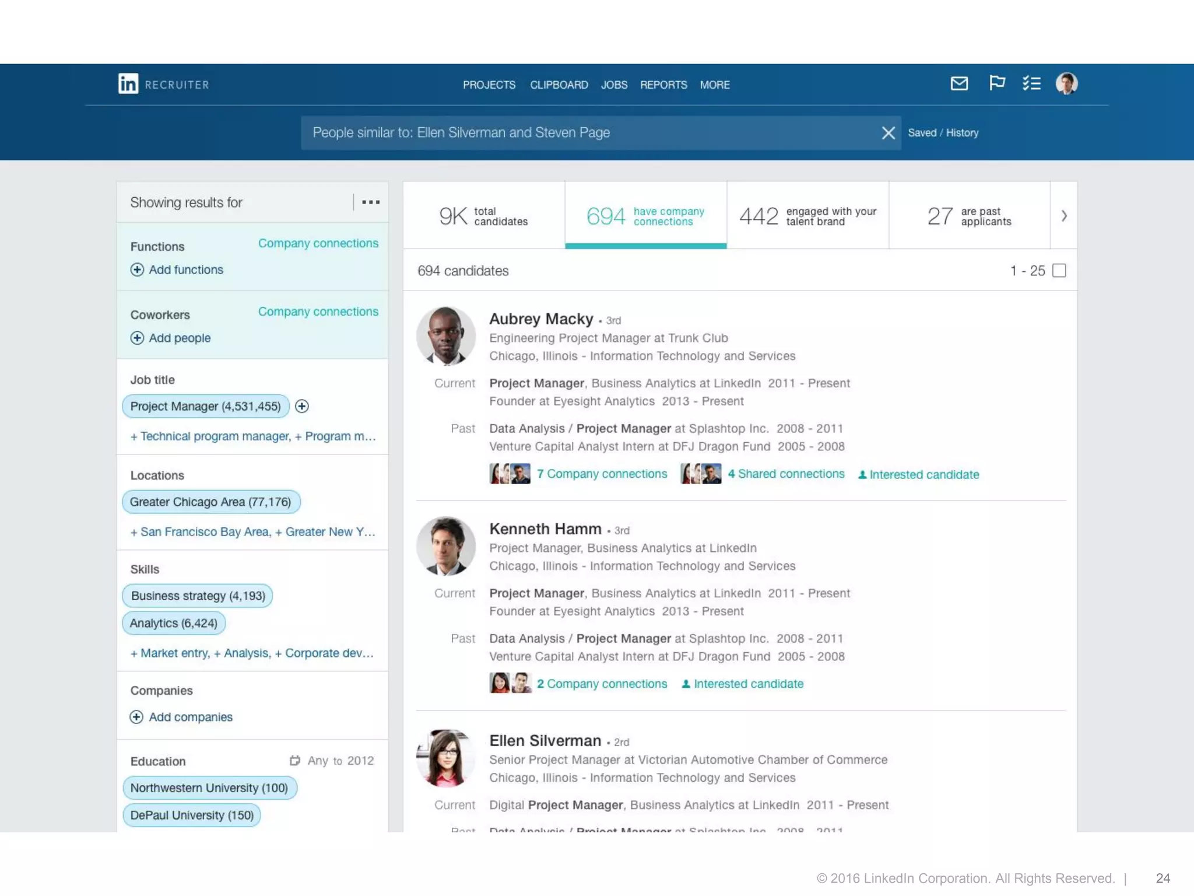The height and width of the screenshot is (896, 1194).
Task: Click plus icon next to Add functions
Action: (x=137, y=269)
